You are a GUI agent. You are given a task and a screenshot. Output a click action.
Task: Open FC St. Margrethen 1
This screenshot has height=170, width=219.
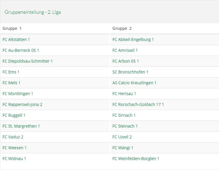(21, 126)
